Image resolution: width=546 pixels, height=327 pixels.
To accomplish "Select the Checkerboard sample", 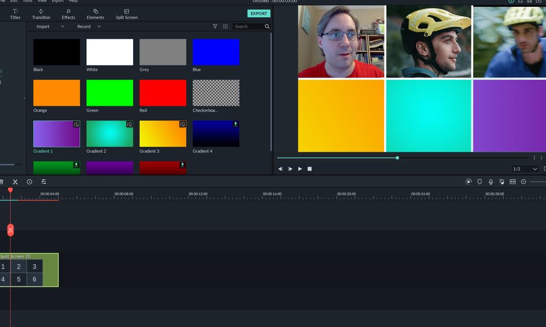I will tap(216, 93).
